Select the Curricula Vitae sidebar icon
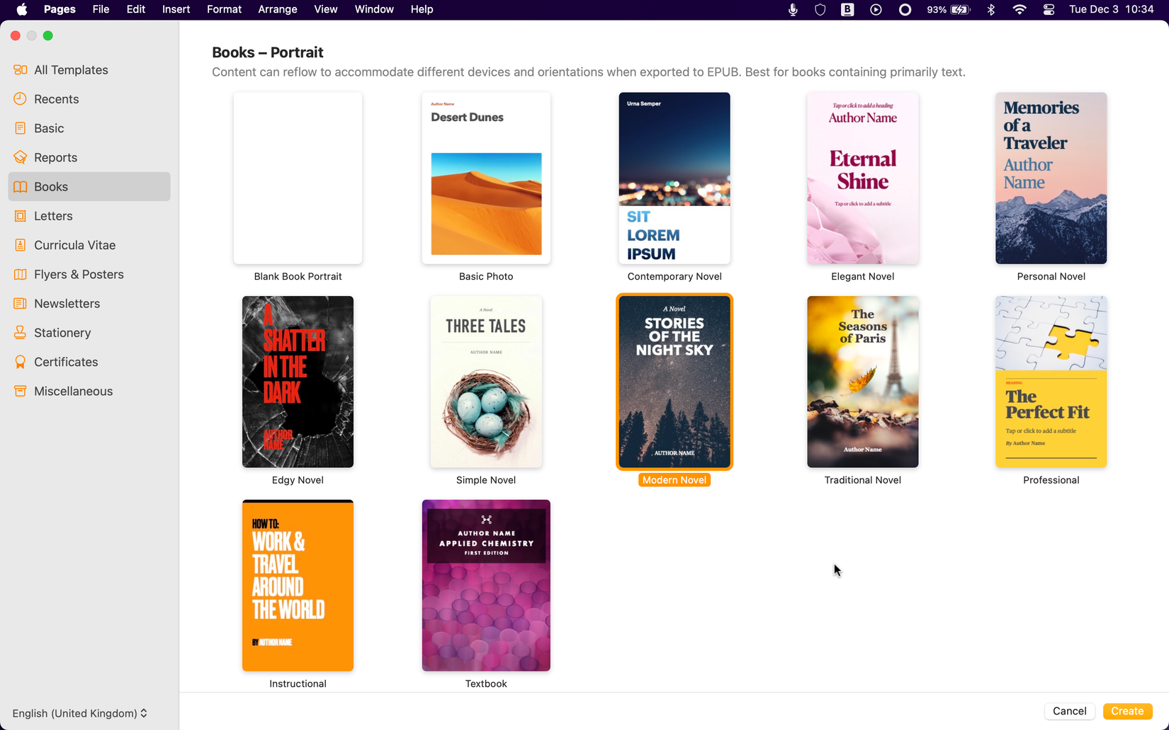Image resolution: width=1169 pixels, height=730 pixels. 21,245
